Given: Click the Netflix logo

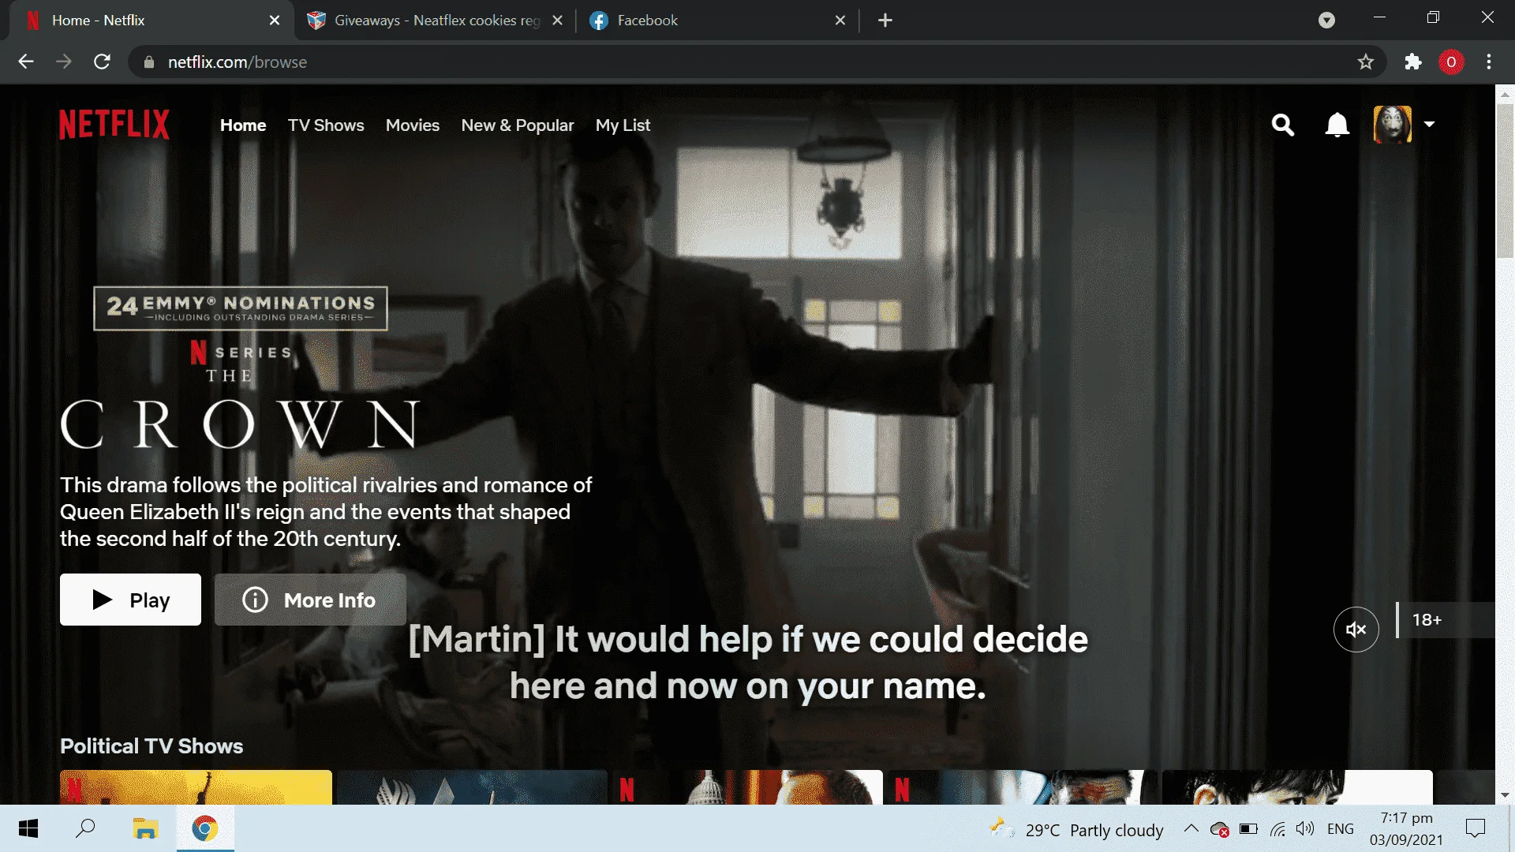Looking at the screenshot, I should [114, 125].
